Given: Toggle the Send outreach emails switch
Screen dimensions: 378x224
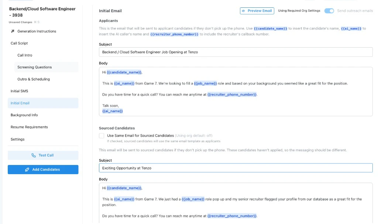Looking at the screenshot, I should [x=329, y=11].
